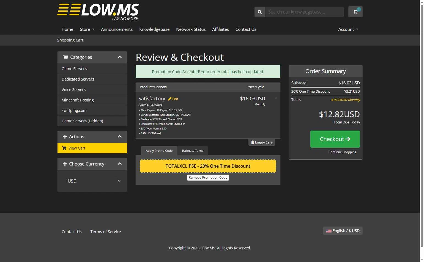
Task: Click the US flag icon in language selector
Action: (x=329, y=231)
